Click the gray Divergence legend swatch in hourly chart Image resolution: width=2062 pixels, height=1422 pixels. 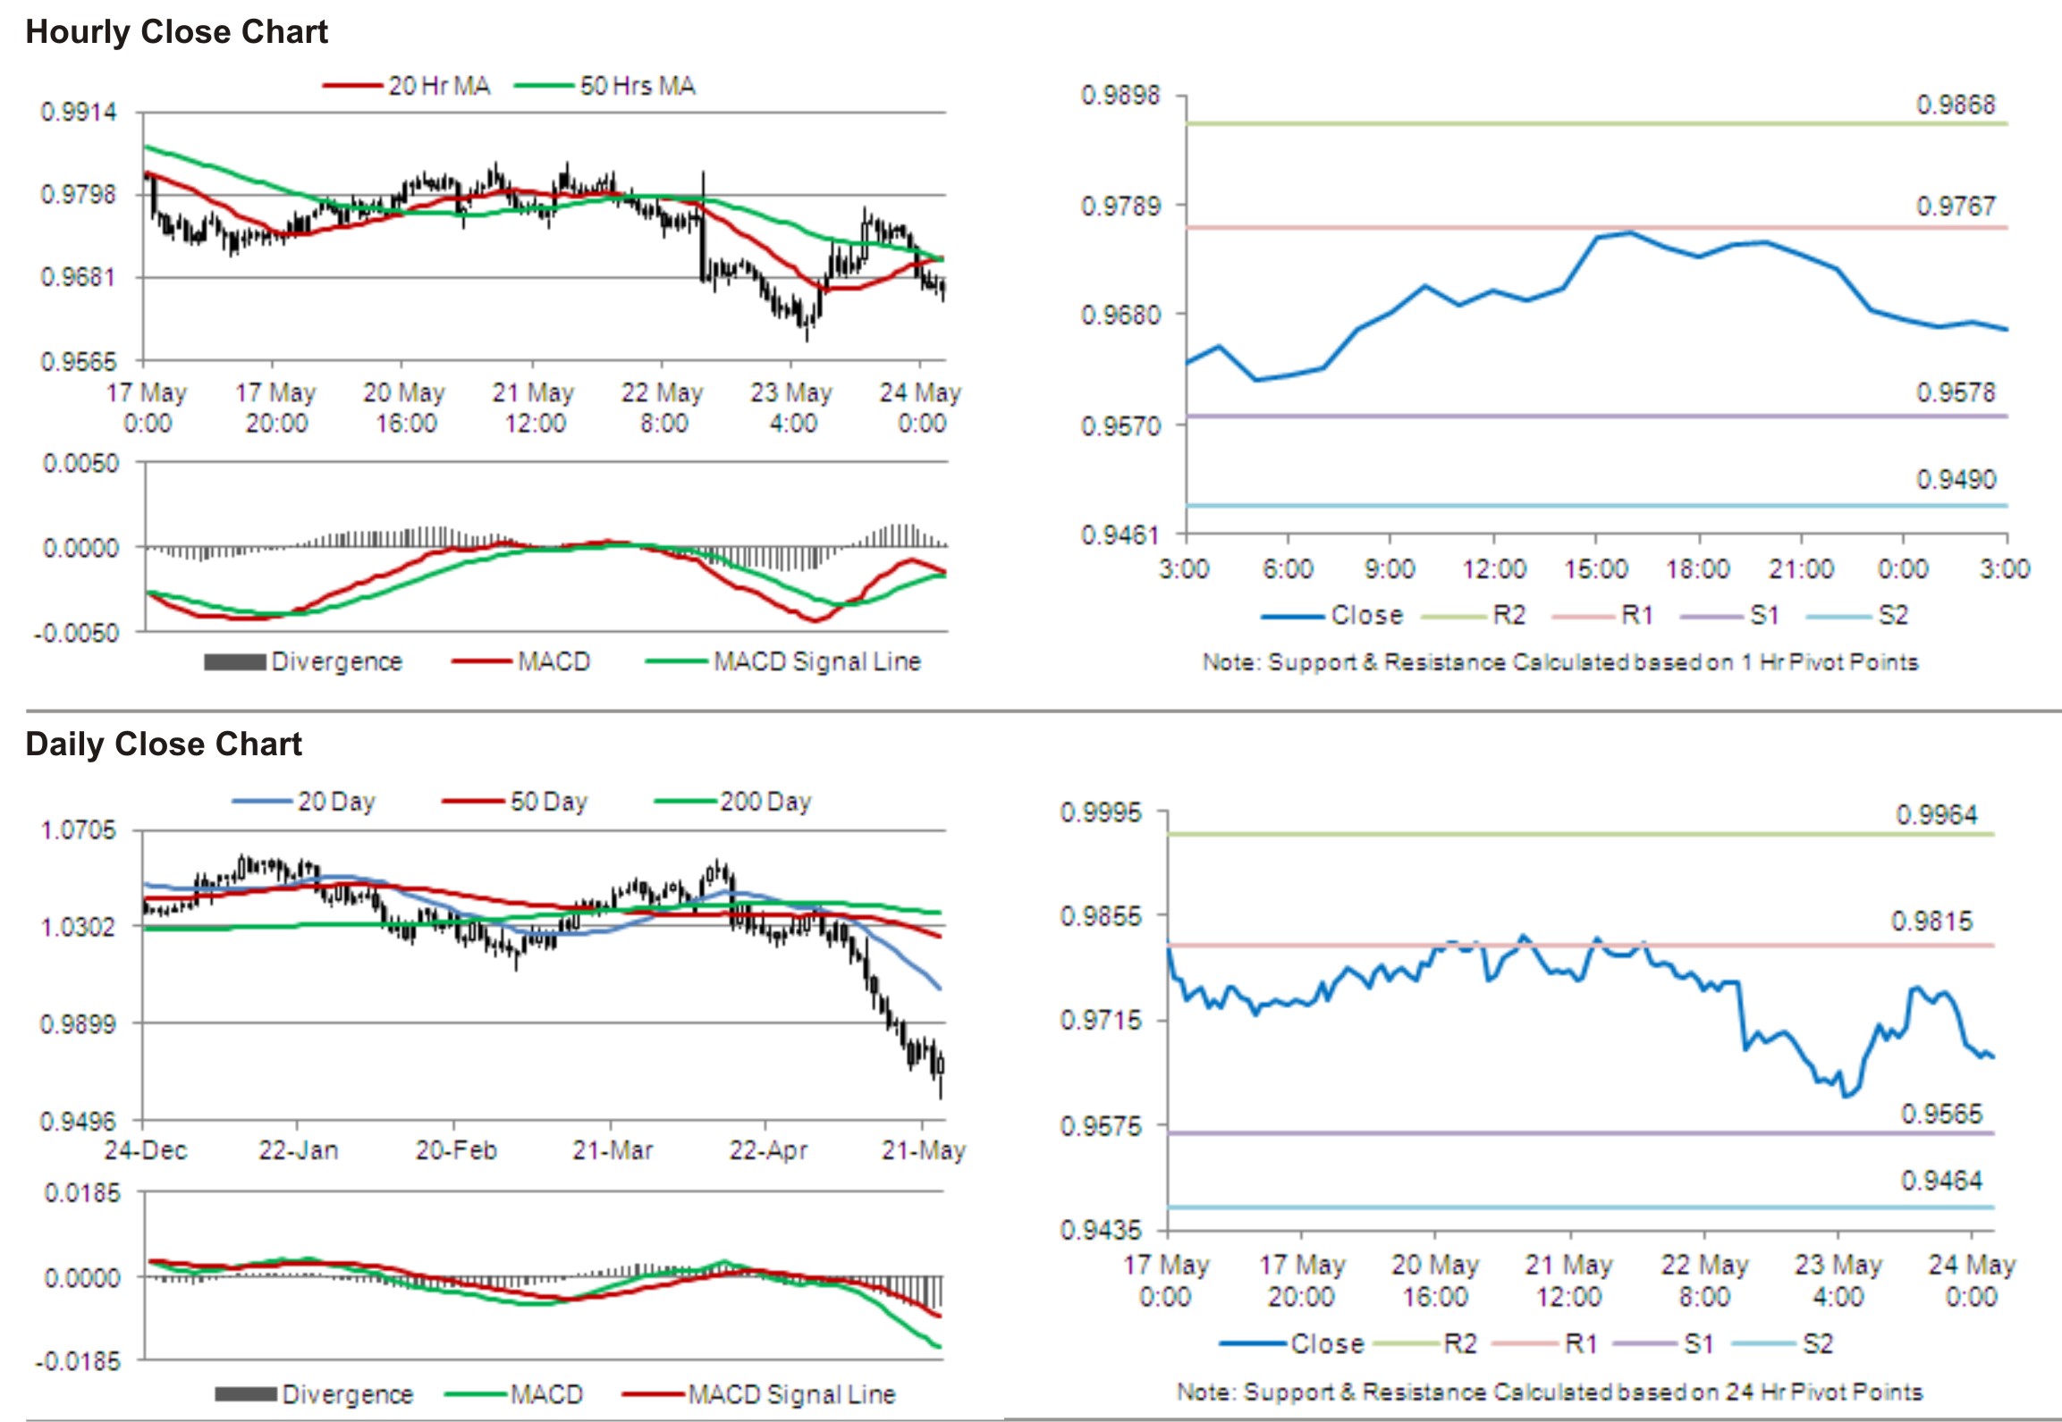[234, 662]
